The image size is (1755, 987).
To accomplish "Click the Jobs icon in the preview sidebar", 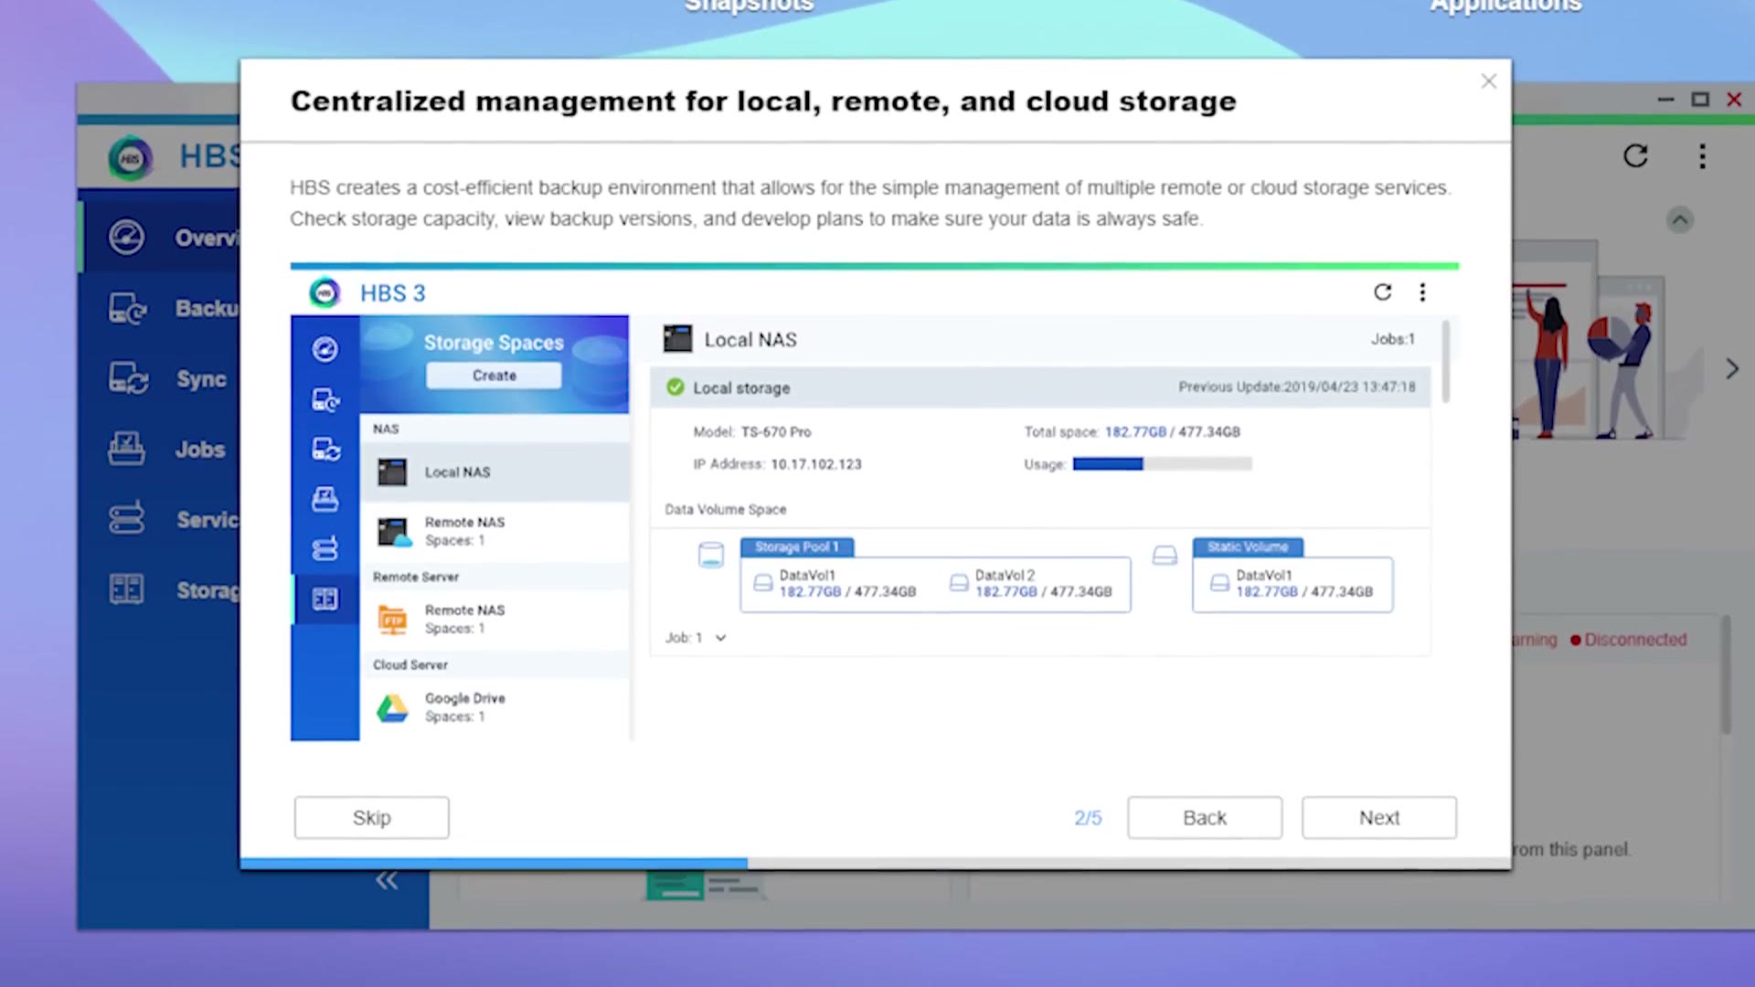I will 324,499.
